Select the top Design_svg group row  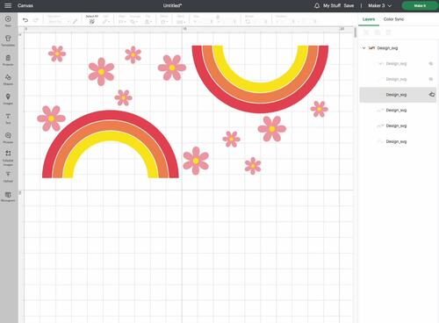point(398,48)
